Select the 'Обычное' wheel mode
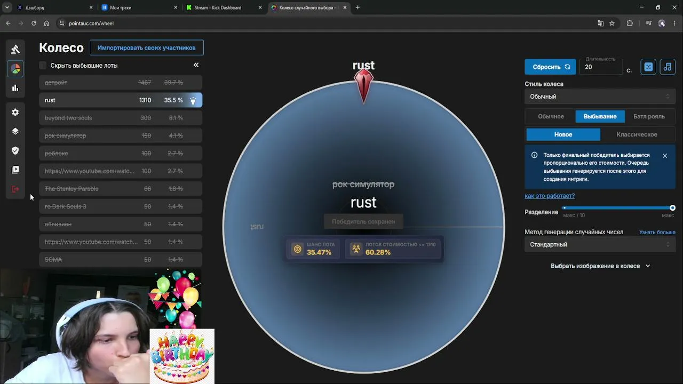This screenshot has height=384, width=683. 551,116
